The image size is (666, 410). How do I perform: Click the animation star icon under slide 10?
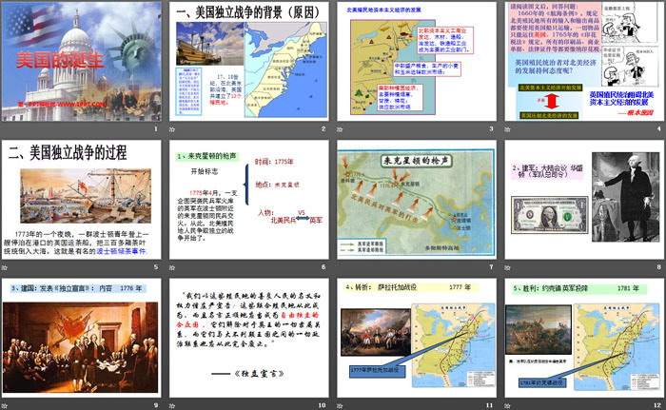point(172,404)
